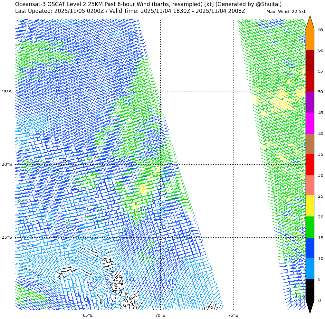Viewport: 325px width, 319px height.
Task: Pick the black 0-5 kt colorbar segment
Action: click(x=310, y=290)
